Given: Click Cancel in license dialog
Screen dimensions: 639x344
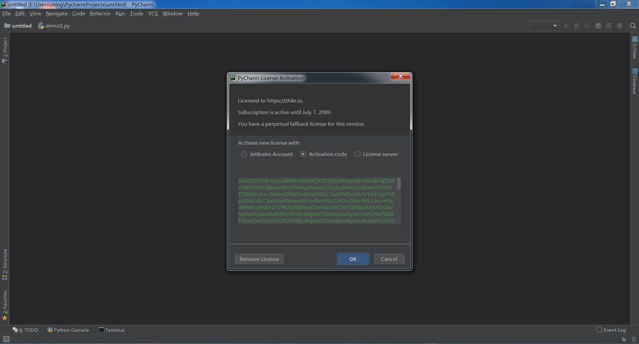Looking at the screenshot, I should 389,259.
